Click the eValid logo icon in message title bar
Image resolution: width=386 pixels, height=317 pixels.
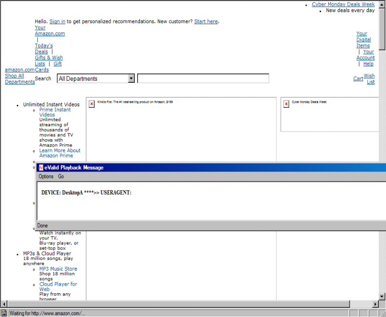point(41,168)
